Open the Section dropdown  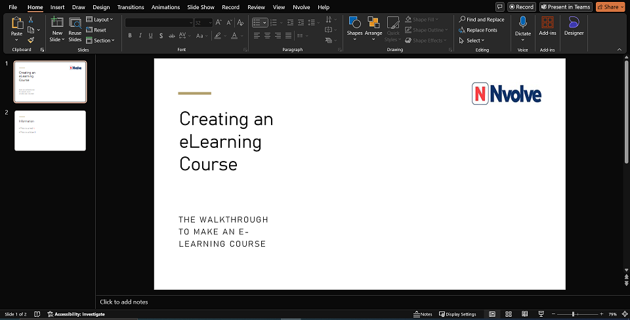point(100,41)
